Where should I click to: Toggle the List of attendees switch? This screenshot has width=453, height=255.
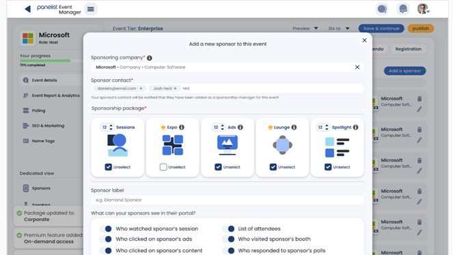tap(228, 229)
